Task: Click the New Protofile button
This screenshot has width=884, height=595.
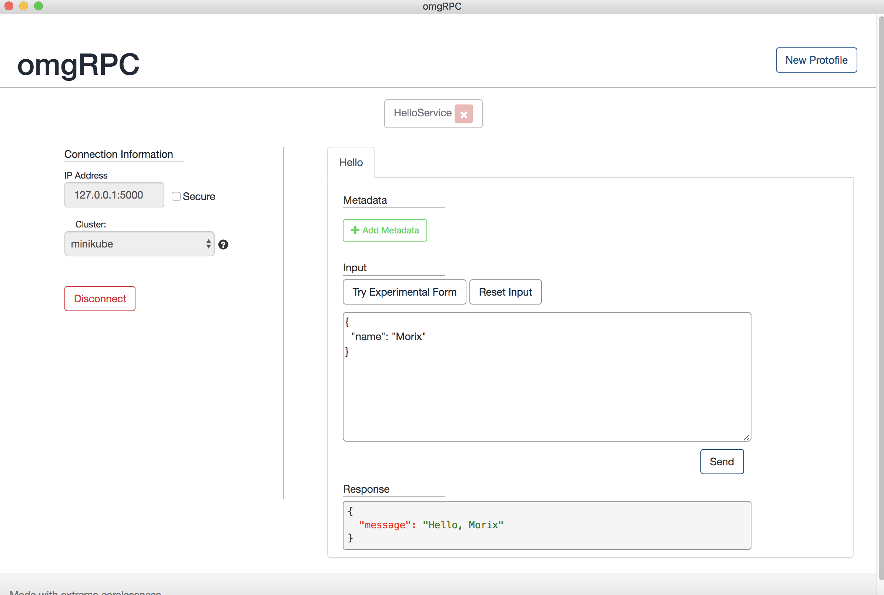Action: click(816, 60)
